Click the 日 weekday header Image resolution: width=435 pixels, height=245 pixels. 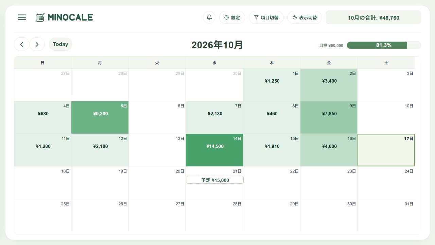(42, 63)
